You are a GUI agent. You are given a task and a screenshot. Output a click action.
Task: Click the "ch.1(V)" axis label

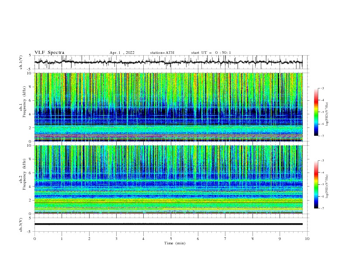[21, 62]
